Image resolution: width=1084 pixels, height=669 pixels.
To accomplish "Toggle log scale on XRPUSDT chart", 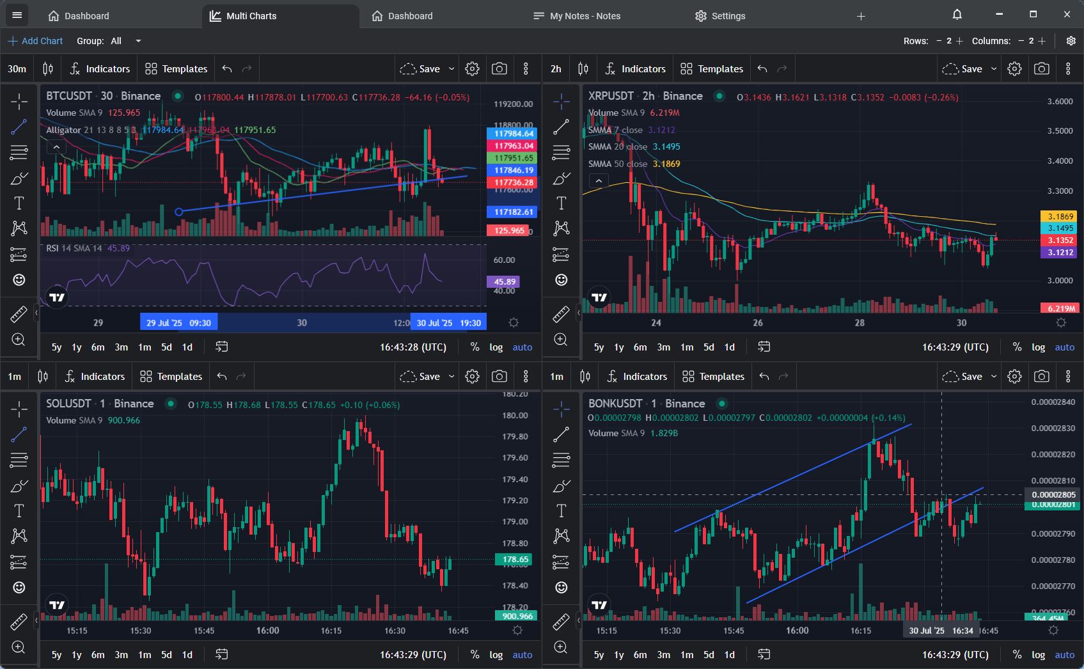I will pyautogui.click(x=1039, y=347).
